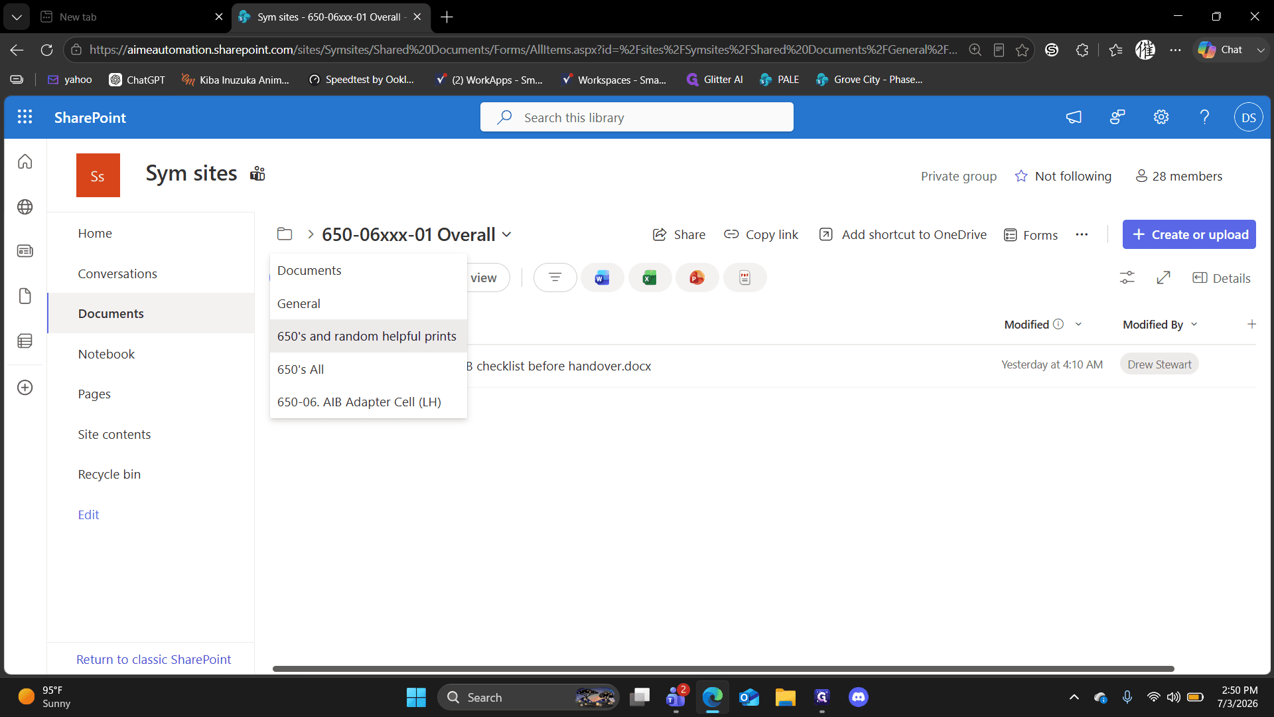Open the Modified column dropdown

1078,324
